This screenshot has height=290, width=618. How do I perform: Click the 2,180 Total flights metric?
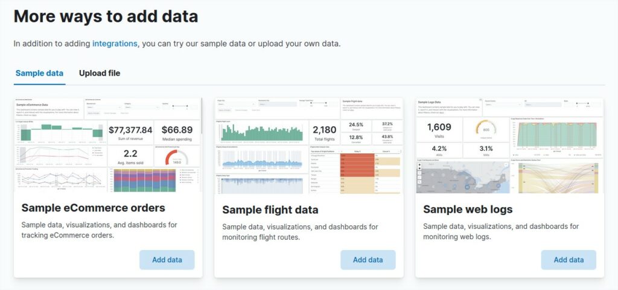coord(325,133)
